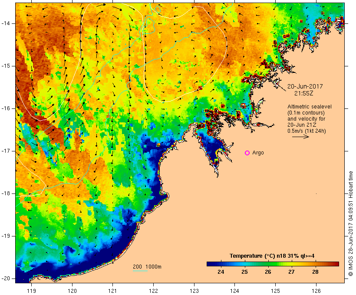Click the '200 1000m' depth contour label
356x295 pixels.
coord(147,267)
